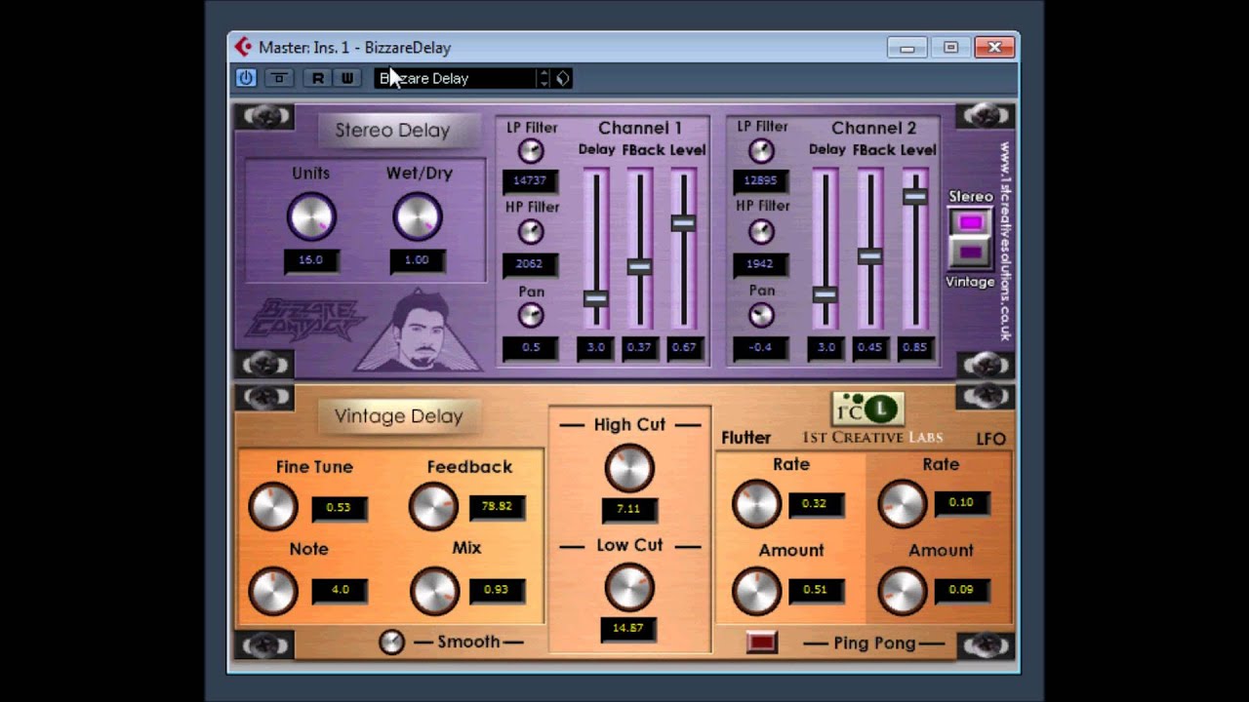
Task: Click Channel 1 Pan knob
Action: [530, 314]
